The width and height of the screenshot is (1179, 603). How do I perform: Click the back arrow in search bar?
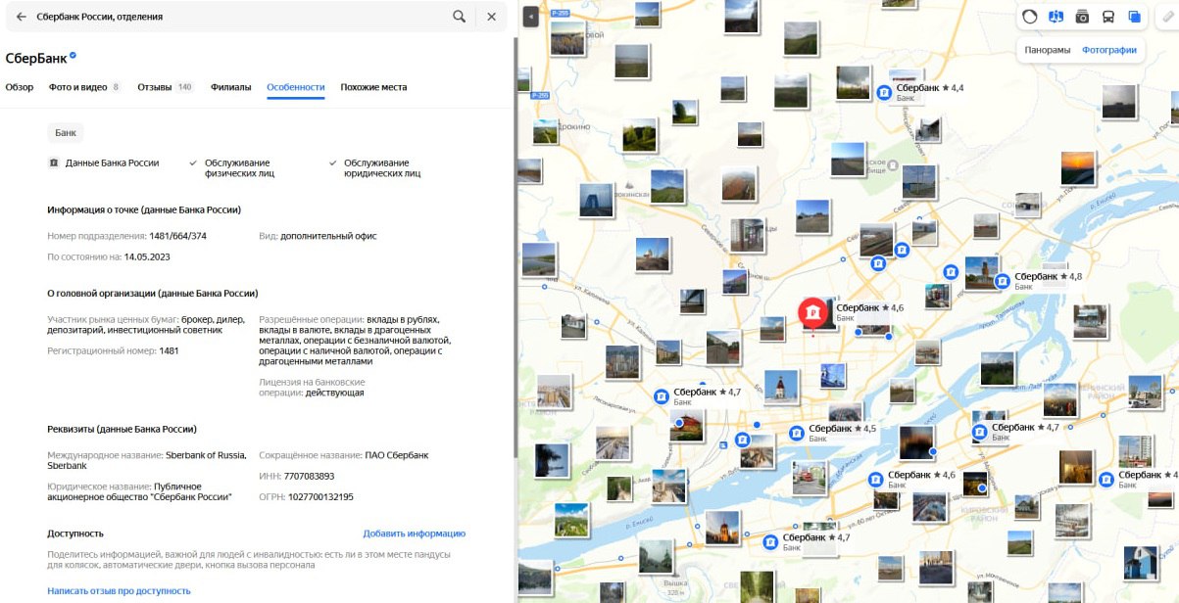coord(21,17)
